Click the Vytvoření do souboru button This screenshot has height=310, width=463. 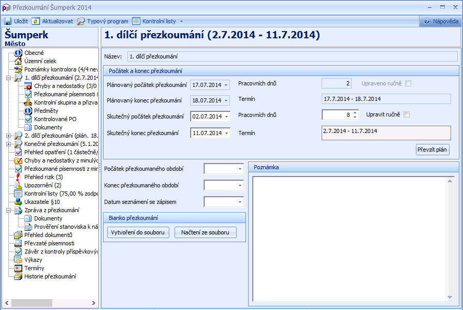coord(138,232)
